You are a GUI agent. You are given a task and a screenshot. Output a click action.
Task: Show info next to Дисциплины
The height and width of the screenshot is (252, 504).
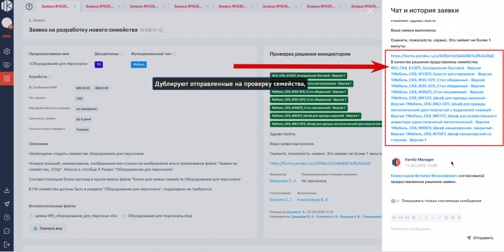click(x=121, y=54)
